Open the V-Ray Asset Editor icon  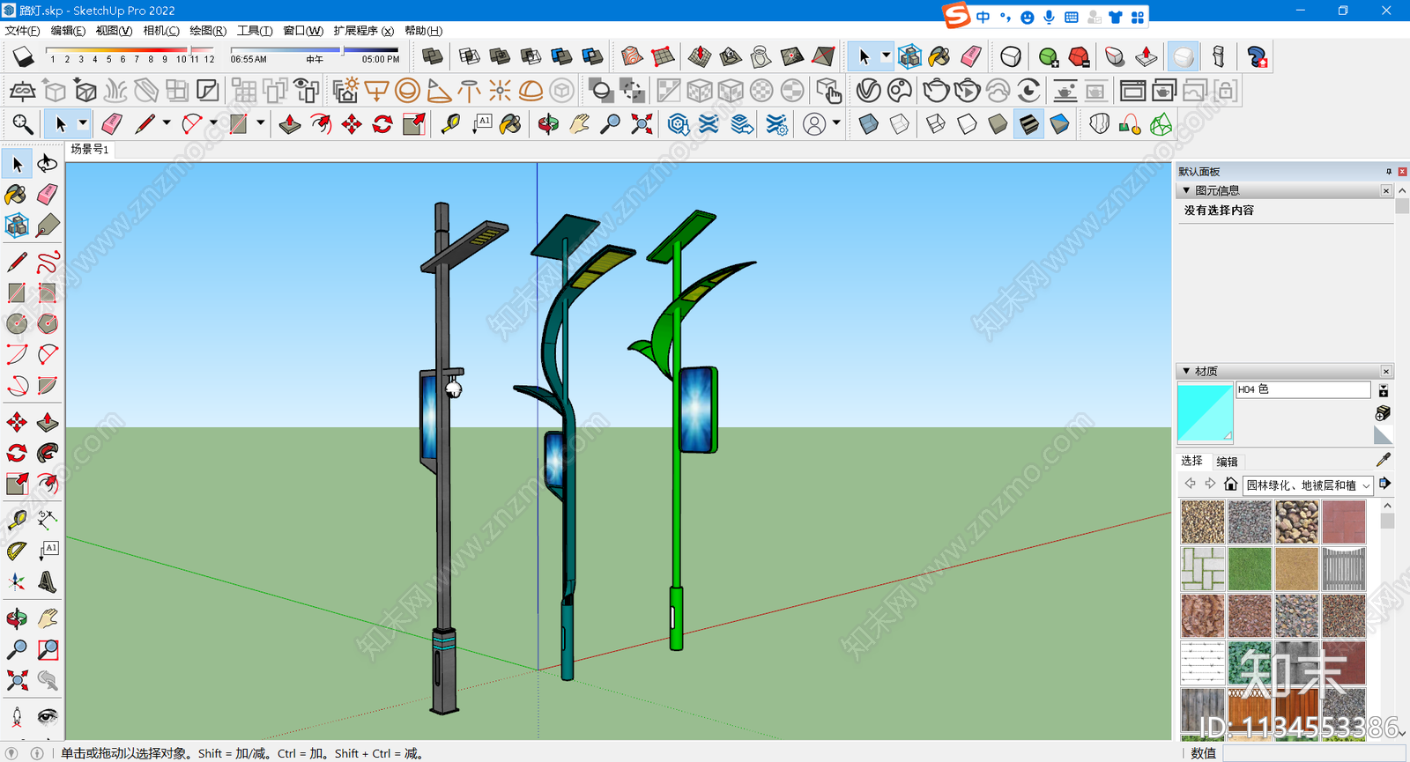pos(868,90)
